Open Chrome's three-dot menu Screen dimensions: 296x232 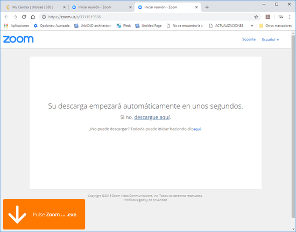point(290,17)
